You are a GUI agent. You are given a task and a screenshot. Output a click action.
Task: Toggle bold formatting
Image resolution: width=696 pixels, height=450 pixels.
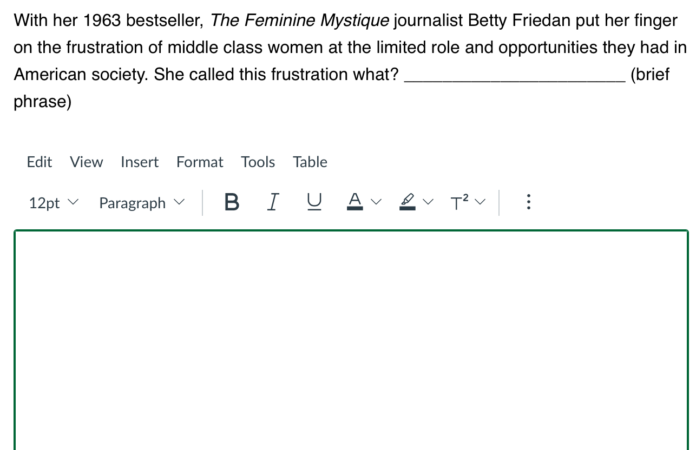click(x=231, y=202)
